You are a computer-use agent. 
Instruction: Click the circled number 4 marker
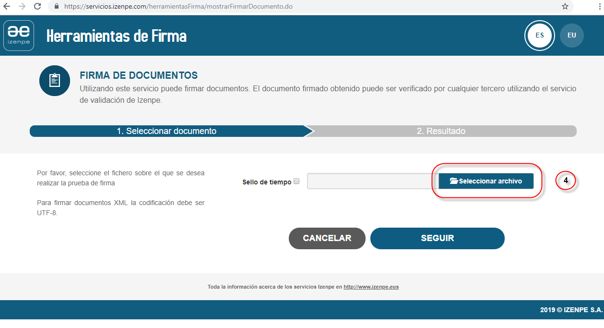pyautogui.click(x=566, y=181)
